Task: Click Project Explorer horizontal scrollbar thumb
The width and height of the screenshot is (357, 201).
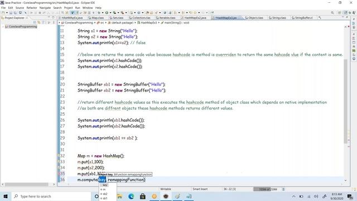Action: [x=27, y=184]
